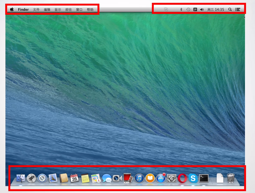Open Terminal icon in Dock
255x193 pixels.
pos(204,178)
